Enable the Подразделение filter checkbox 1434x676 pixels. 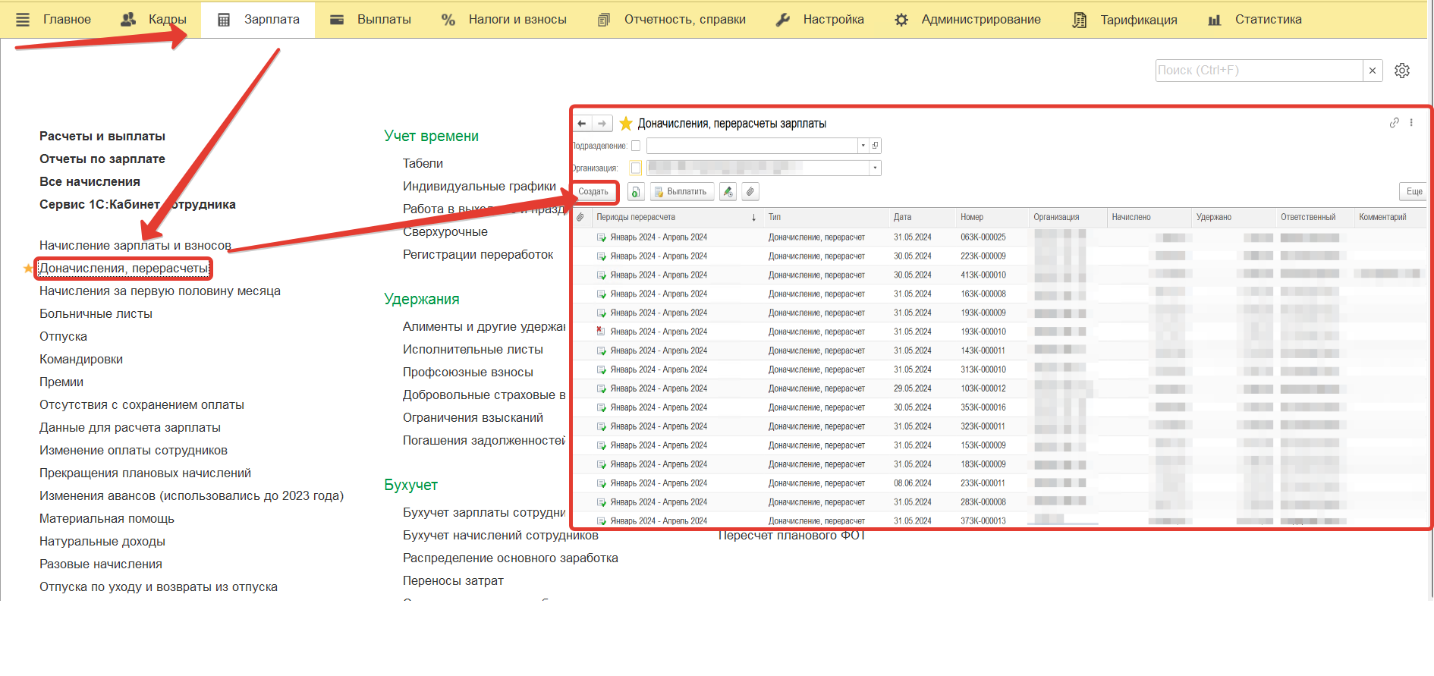(636, 146)
